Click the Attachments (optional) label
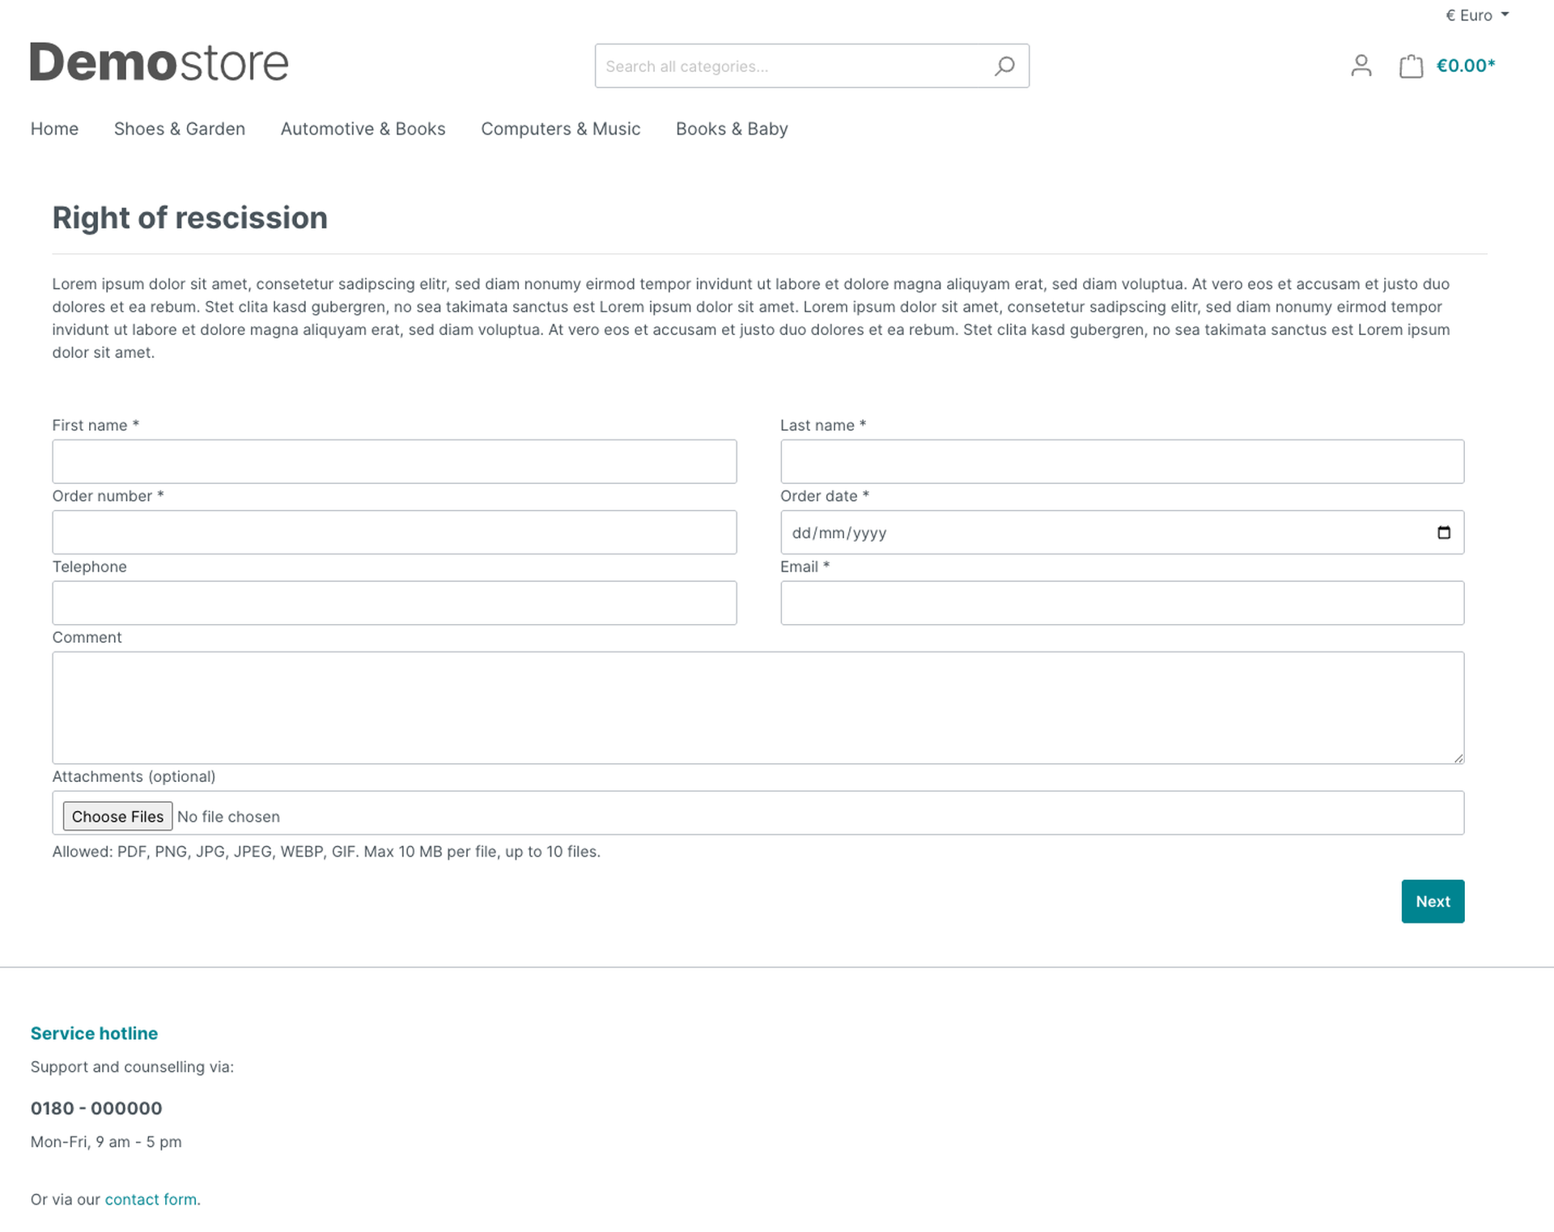Screen dimensions: 1554x1232 click(134, 776)
